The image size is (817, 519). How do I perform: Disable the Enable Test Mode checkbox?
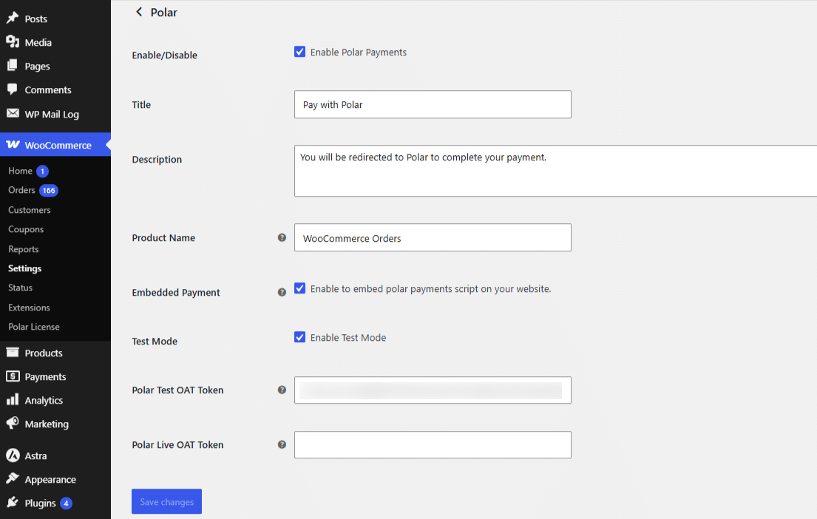tap(299, 337)
